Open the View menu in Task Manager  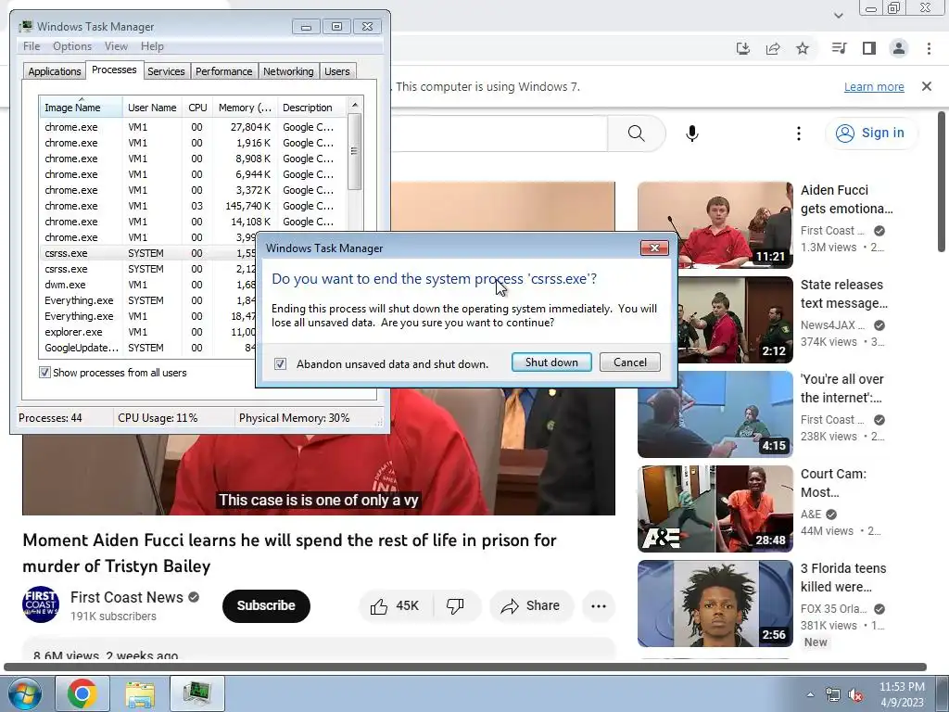coord(116,46)
